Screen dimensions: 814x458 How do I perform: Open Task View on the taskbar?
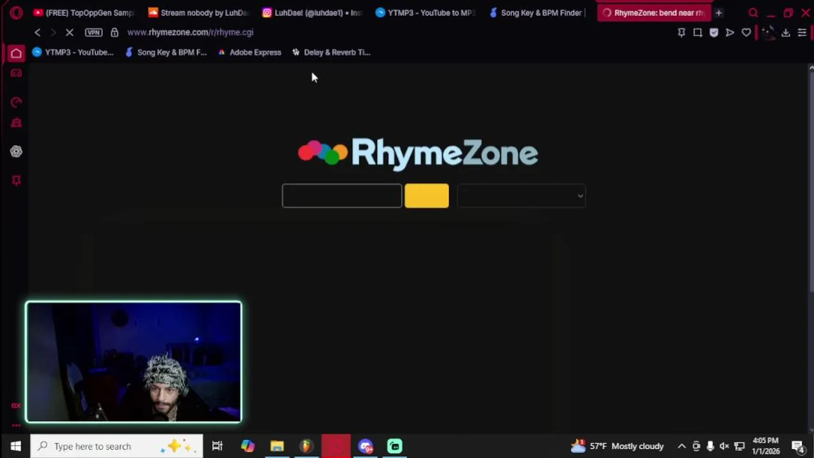pyautogui.click(x=217, y=446)
